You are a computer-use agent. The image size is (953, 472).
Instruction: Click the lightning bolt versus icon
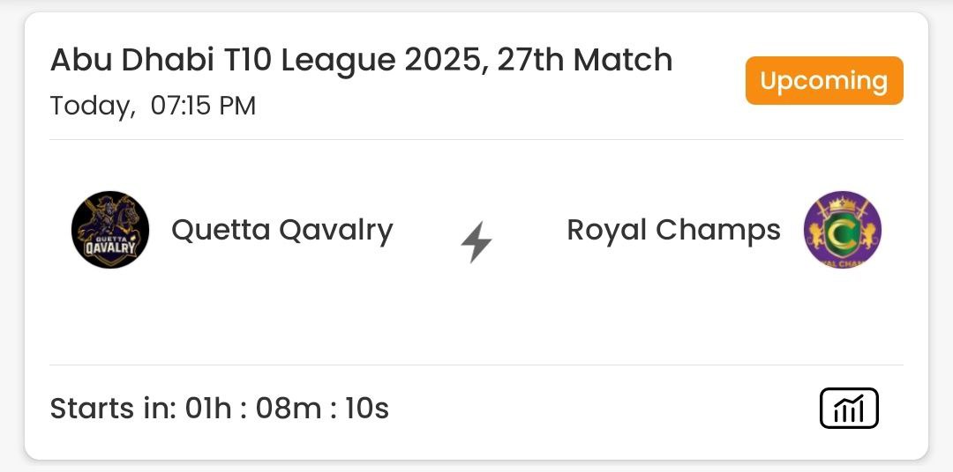(x=476, y=242)
